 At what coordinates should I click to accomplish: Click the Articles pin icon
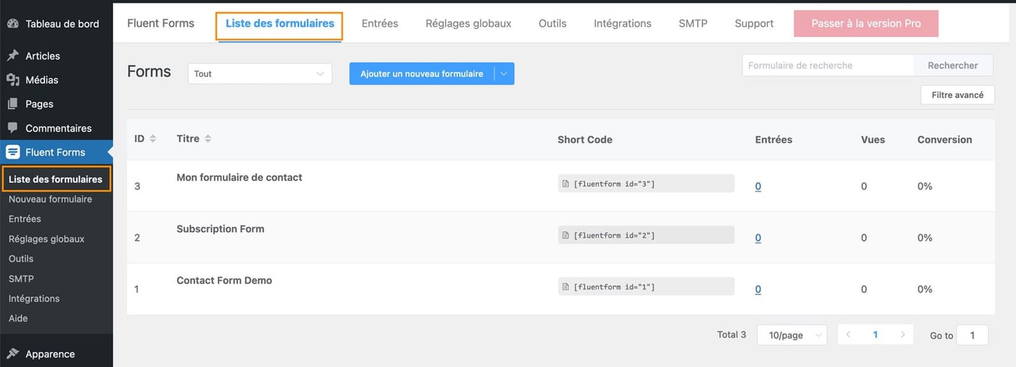(13, 56)
